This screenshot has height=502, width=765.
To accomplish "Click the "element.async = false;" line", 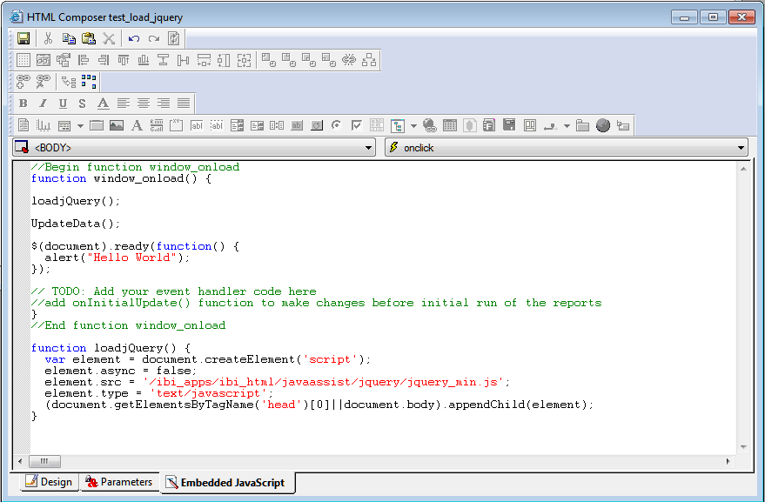I will pyautogui.click(x=121, y=371).
